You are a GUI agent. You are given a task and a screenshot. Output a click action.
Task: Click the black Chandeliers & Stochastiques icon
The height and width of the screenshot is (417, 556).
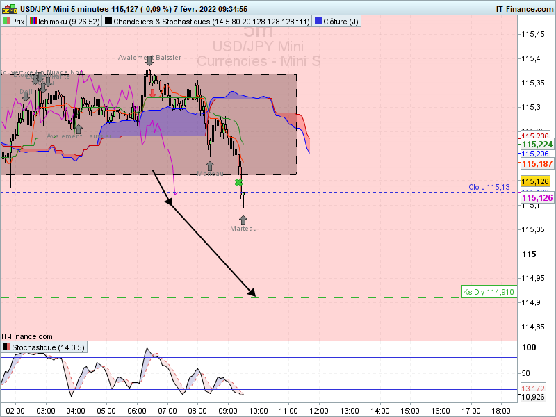pyautogui.click(x=108, y=22)
